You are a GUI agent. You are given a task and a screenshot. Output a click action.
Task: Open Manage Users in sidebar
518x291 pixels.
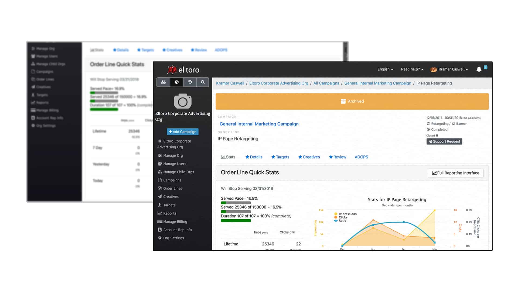point(172,164)
